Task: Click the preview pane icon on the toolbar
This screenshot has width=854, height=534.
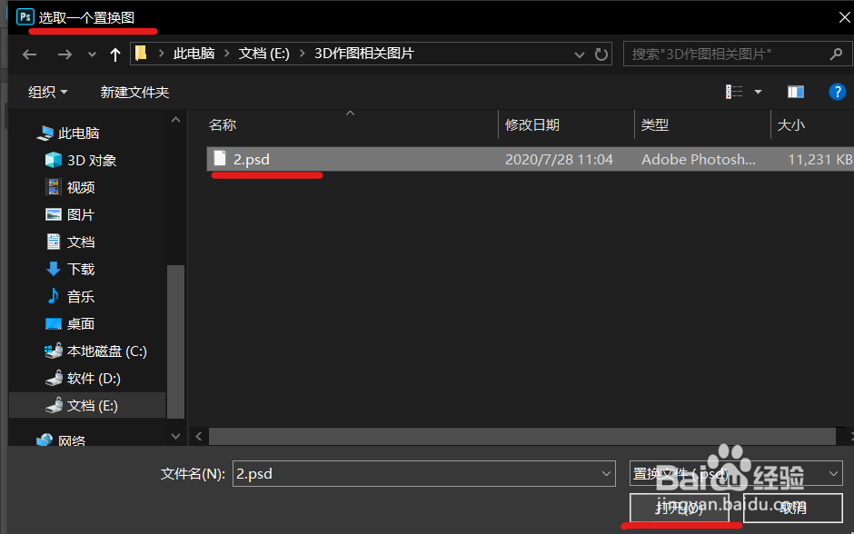Action: click(795, 91)
